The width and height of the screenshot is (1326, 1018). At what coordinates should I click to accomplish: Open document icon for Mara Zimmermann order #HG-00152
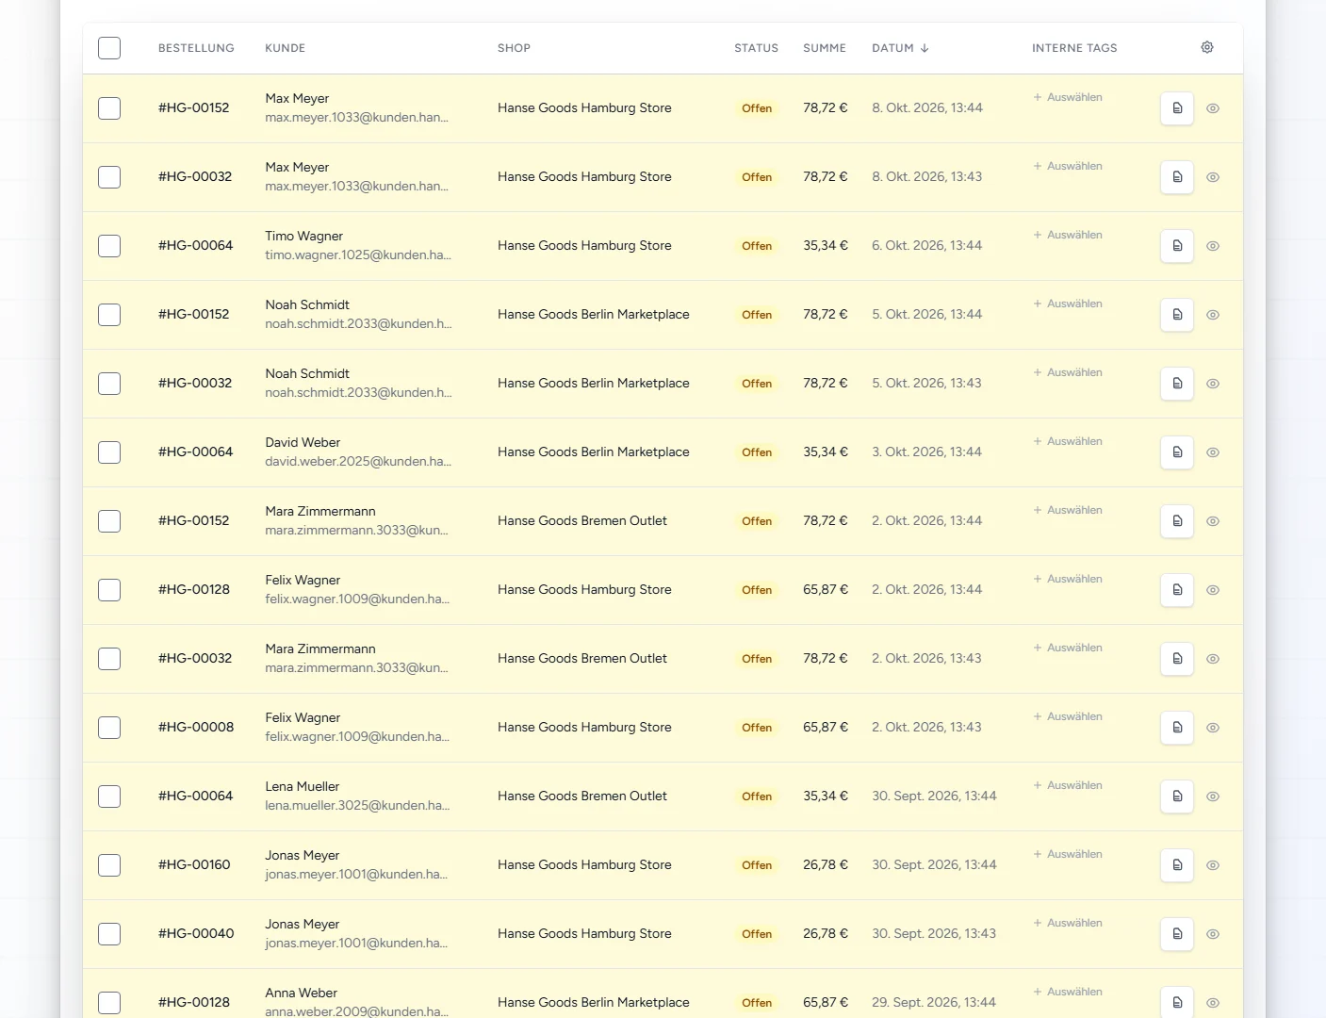(1177, 521)
